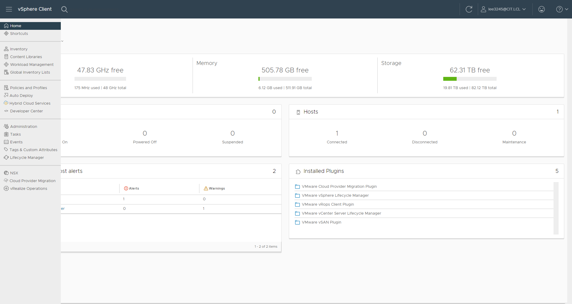Expand the lee3245@CIT.LCL user menu
The height and width of the screenshot is (304, 572).
[x=503, y=9]
